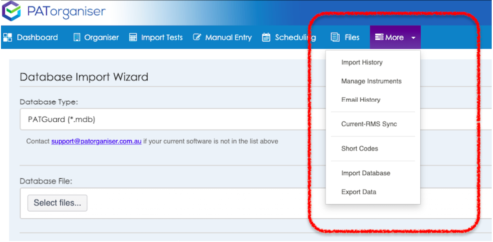The height and width of the screenshot is (242, 493).
Task: Click the Import Tests table icon
Action: 133,37
